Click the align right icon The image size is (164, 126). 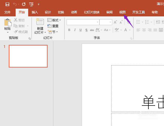(x=150, y=30)
